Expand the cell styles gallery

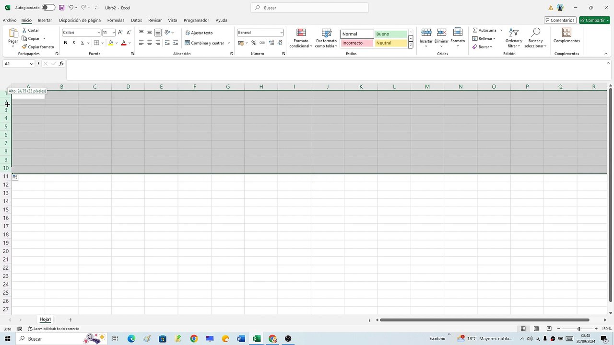coord(411,45)
